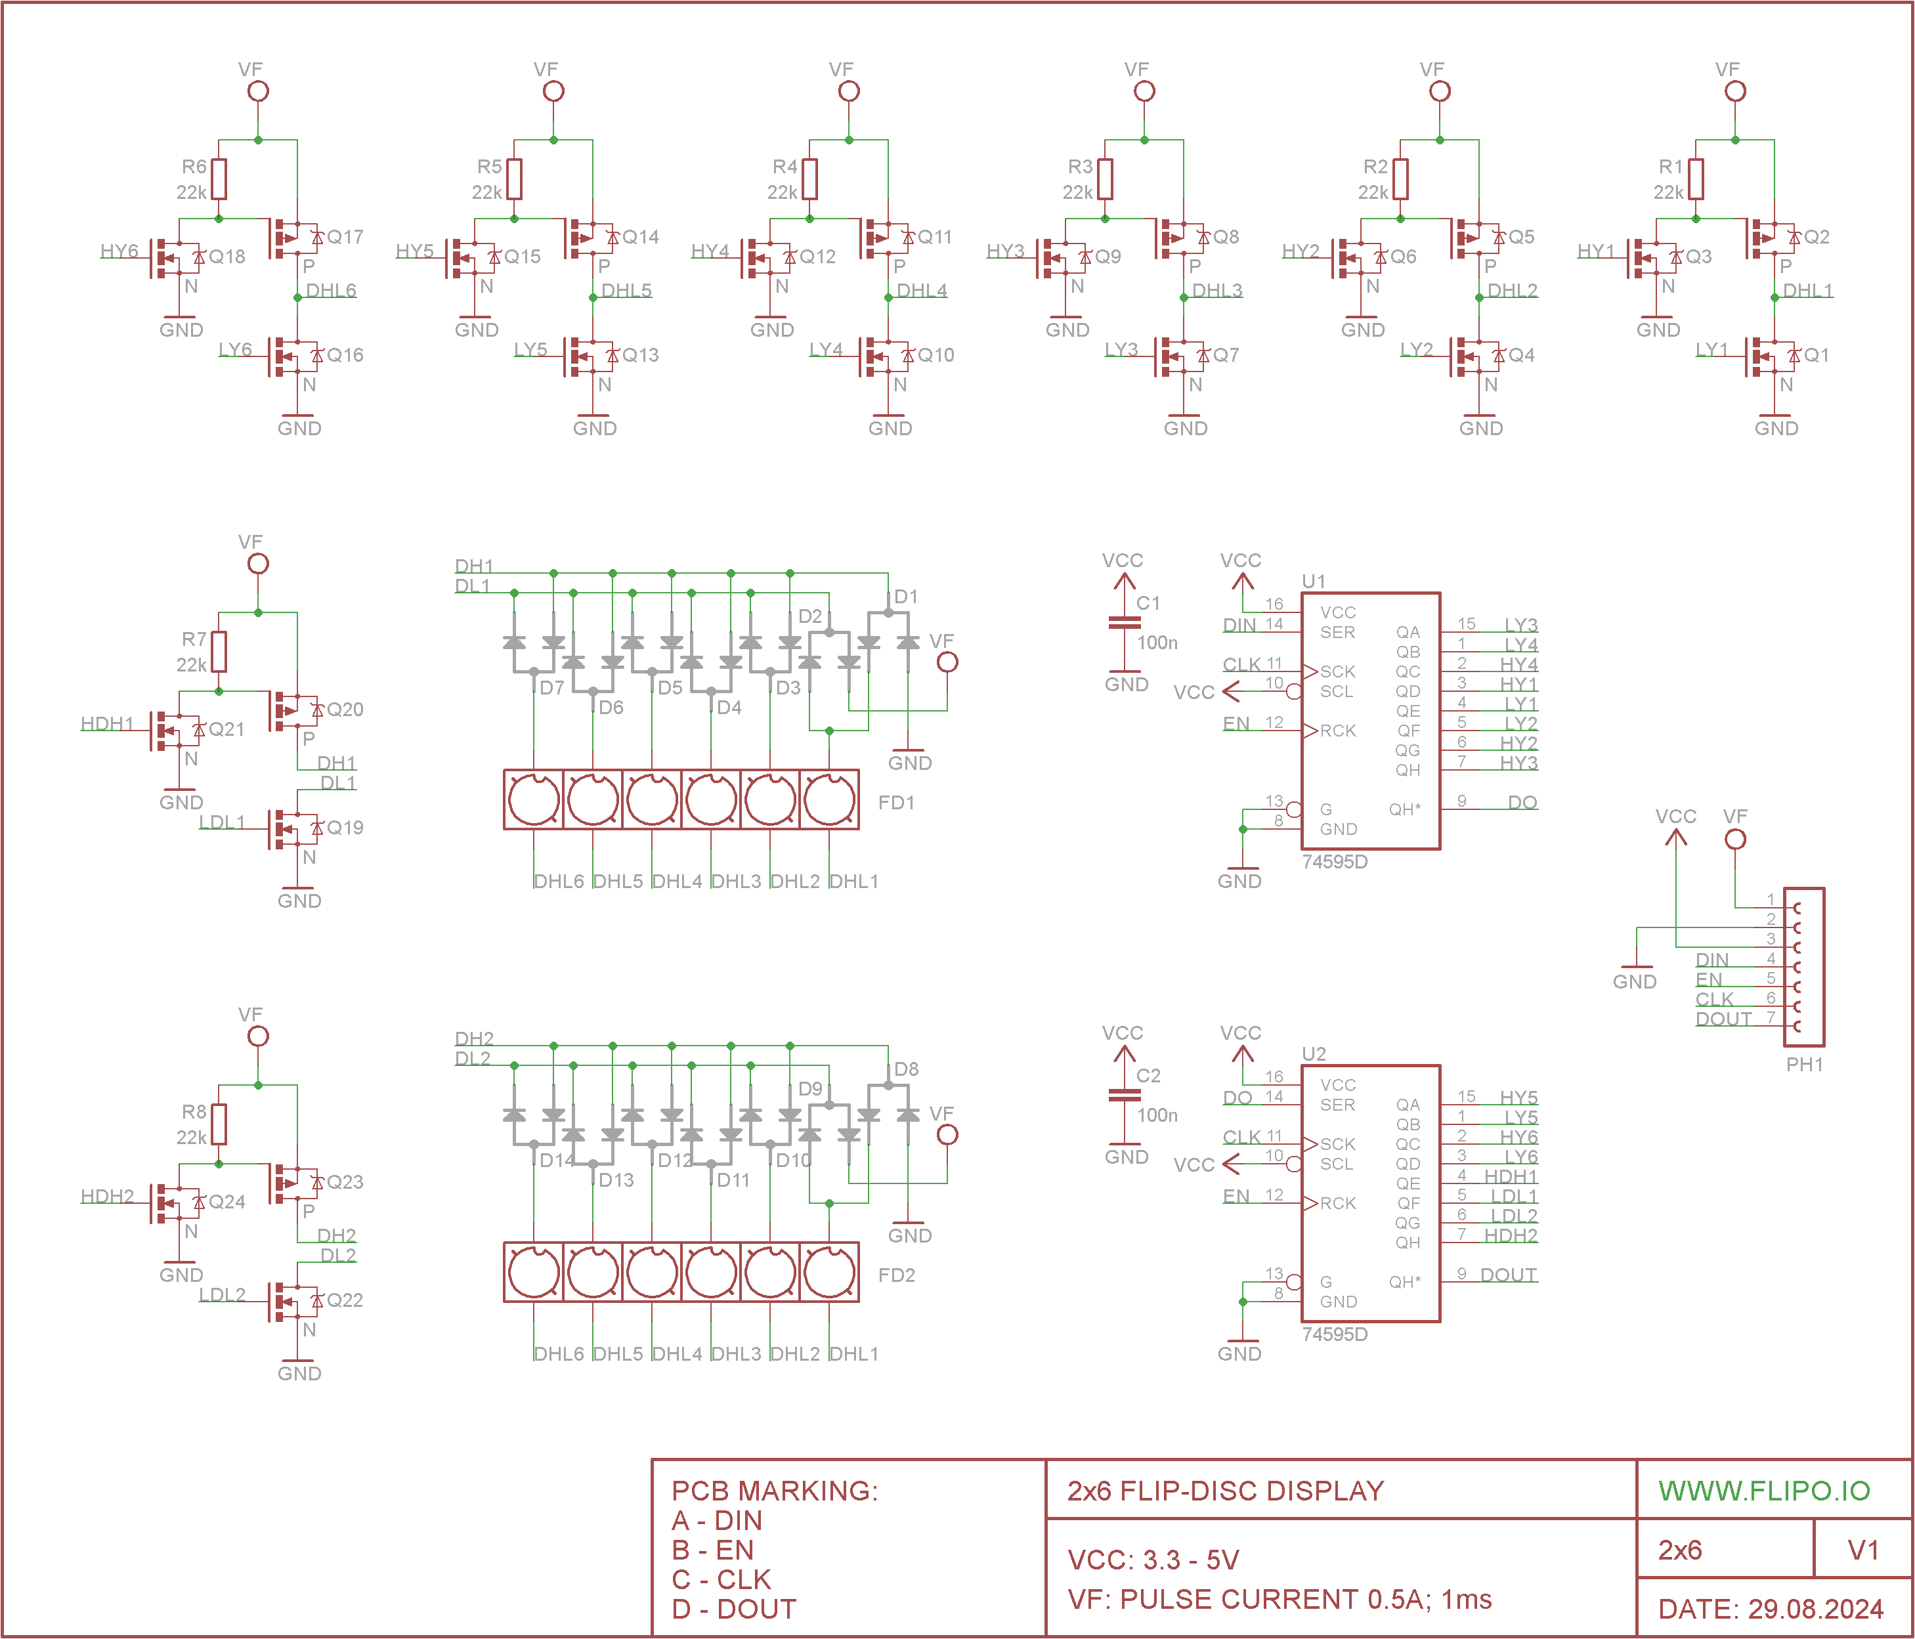Click the Q21 transistor near HDH1
The height and width of the screenshot is (1639, 1915).
coord(175,730)
